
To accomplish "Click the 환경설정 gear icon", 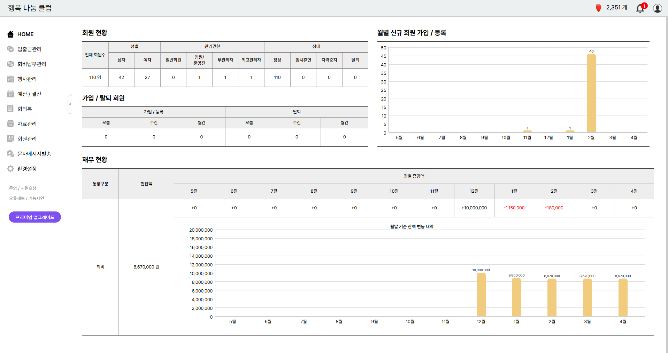I will pyautogui.click(x=10, y=169).
